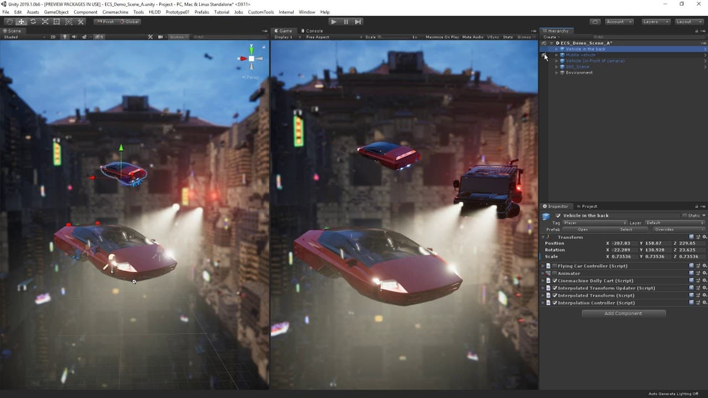Toggle scene audio speaker icon

click(x=73, y=37)
